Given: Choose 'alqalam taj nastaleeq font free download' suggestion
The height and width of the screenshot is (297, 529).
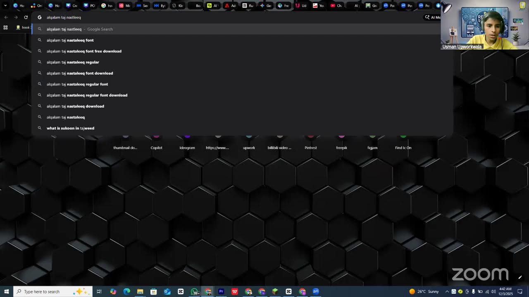Looking at the screenshot, I should coord(242,51).
